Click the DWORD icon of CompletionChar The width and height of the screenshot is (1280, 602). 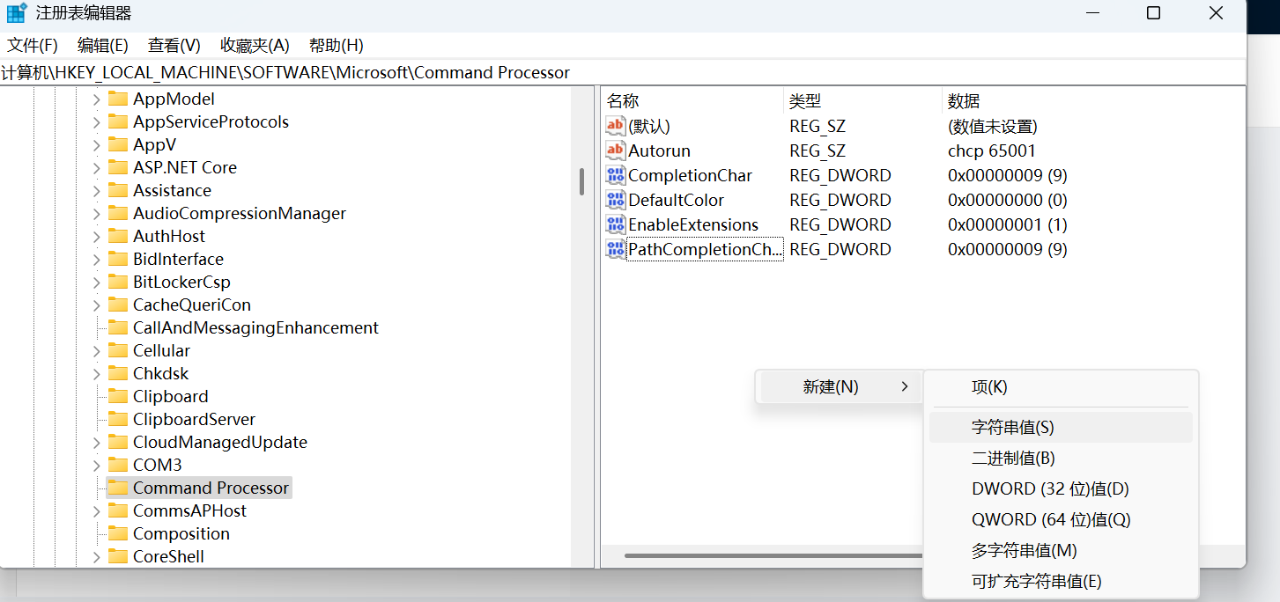click(x=615, y=175)
